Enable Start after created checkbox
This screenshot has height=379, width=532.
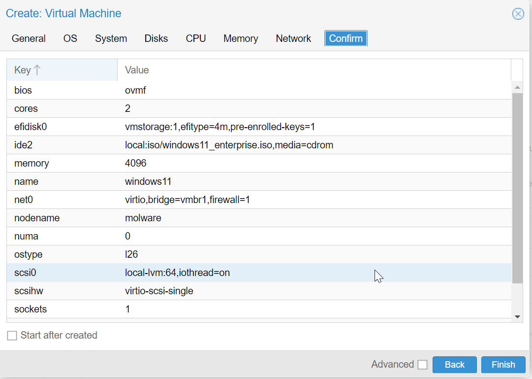click(12, 336)
